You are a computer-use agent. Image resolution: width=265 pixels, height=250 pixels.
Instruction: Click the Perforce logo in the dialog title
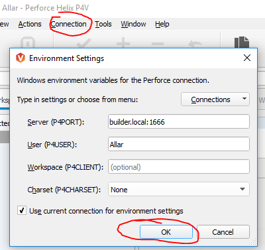[21, 58]
